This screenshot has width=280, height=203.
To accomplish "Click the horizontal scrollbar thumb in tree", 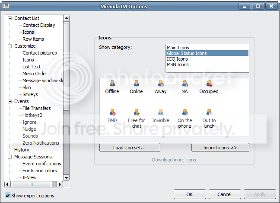I will (32, 184).
